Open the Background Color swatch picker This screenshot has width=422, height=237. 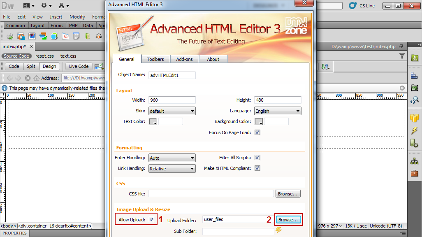259,121
